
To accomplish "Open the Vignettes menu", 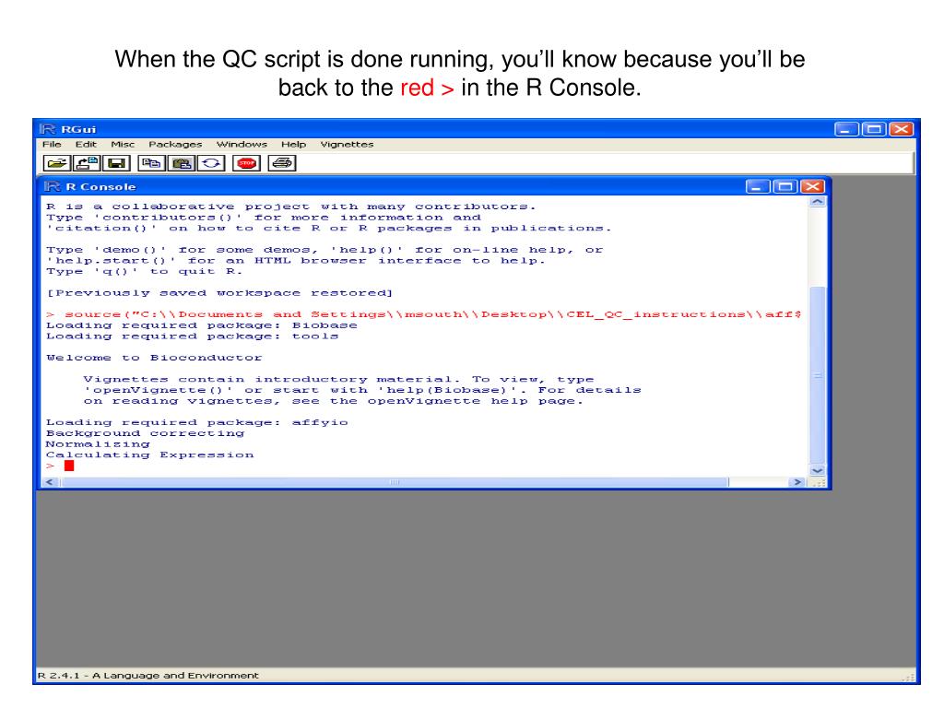I will (347, 145).
